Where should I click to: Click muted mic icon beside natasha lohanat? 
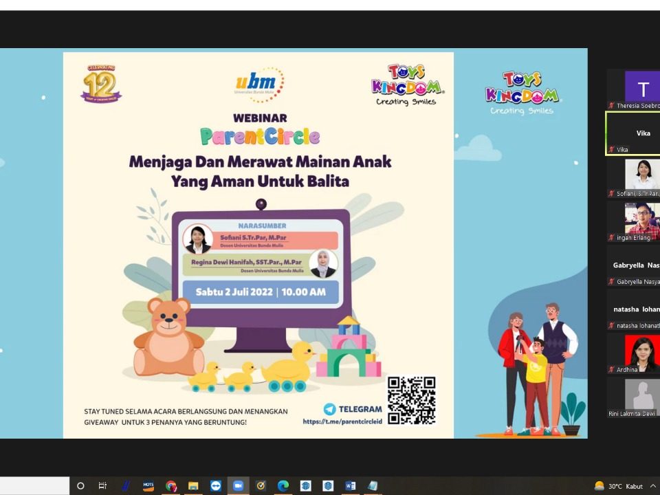pos(611,325)
